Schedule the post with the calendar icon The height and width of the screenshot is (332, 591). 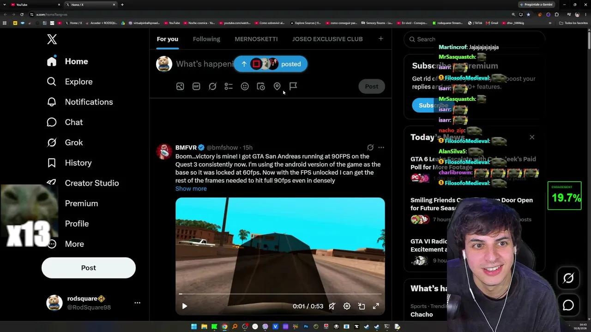click(261, 86)
